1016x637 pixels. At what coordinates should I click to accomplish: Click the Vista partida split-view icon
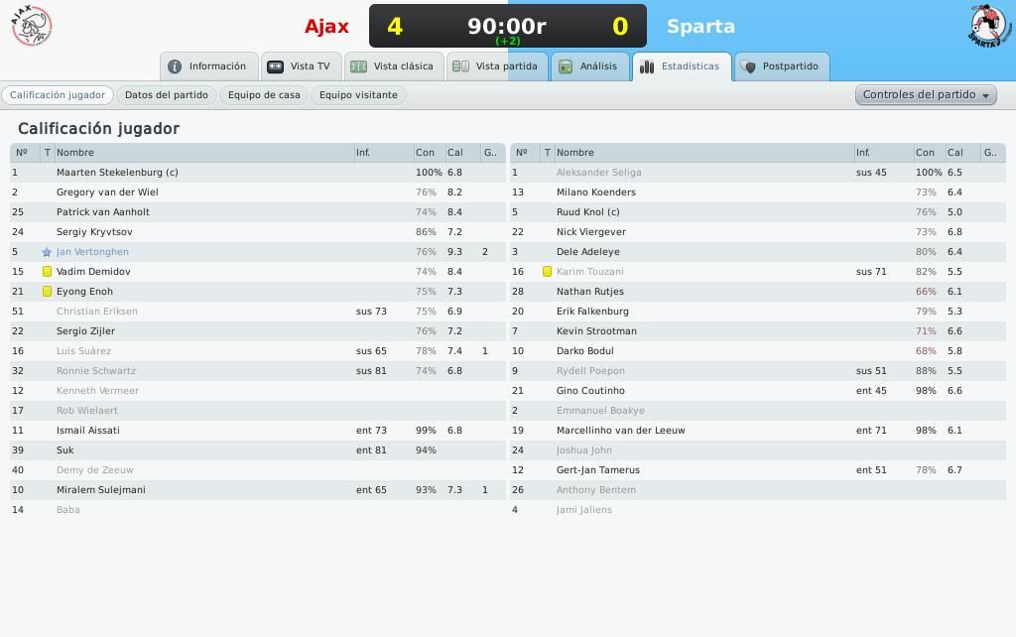tap(460, 66)
